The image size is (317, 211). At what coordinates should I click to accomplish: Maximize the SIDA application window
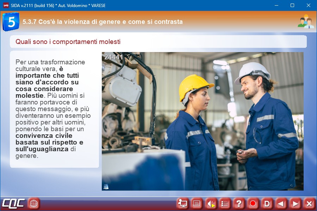point(292,5)
